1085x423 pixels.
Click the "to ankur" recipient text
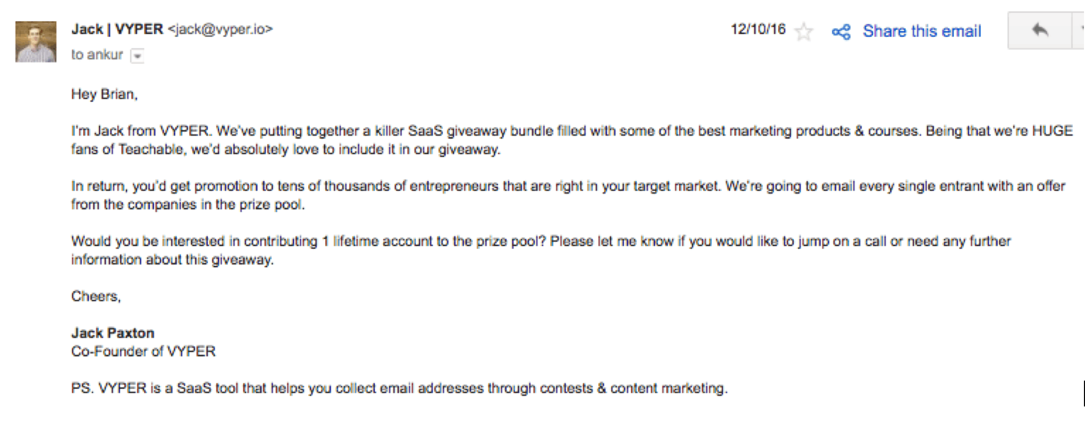click(x=97, y=55)
